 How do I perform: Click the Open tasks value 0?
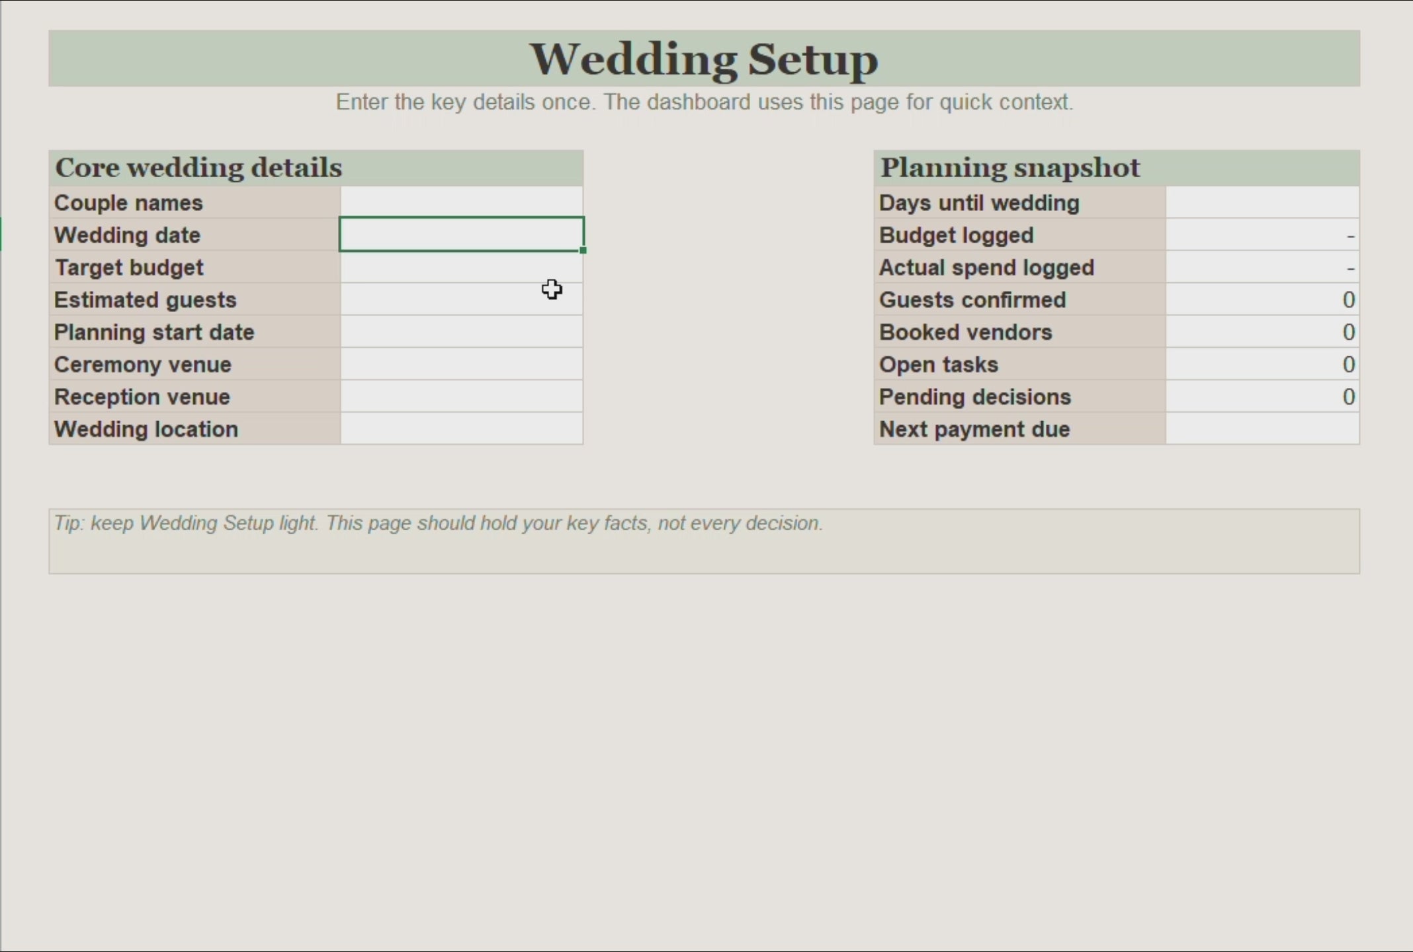pyautogui.click(x=1262, y=364)
